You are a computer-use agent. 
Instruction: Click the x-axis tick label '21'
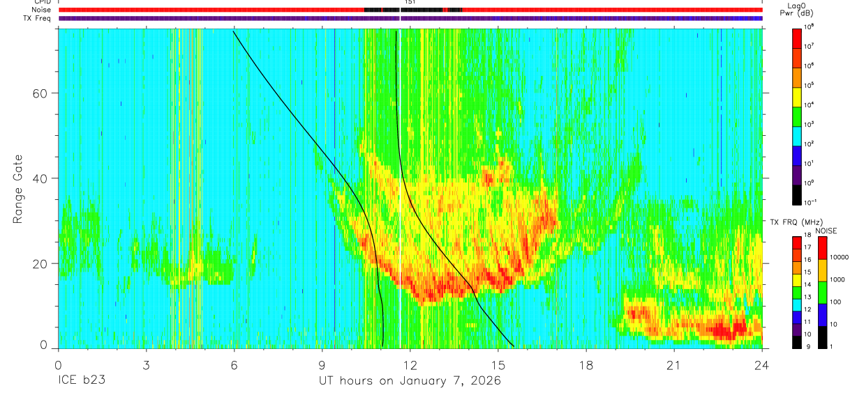674,365
